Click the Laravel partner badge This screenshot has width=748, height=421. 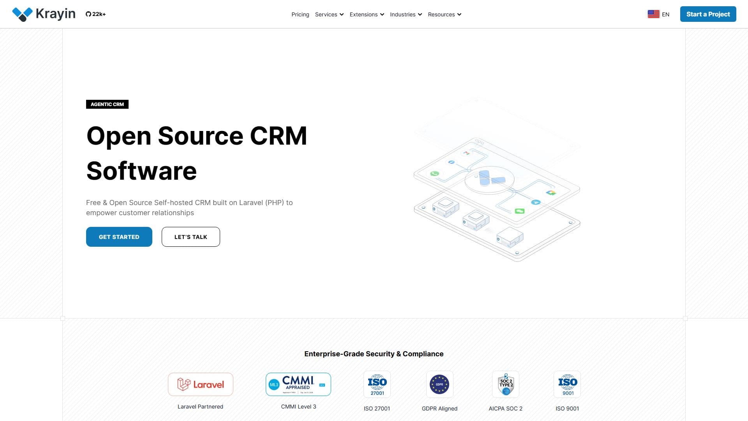pos(201,384)
